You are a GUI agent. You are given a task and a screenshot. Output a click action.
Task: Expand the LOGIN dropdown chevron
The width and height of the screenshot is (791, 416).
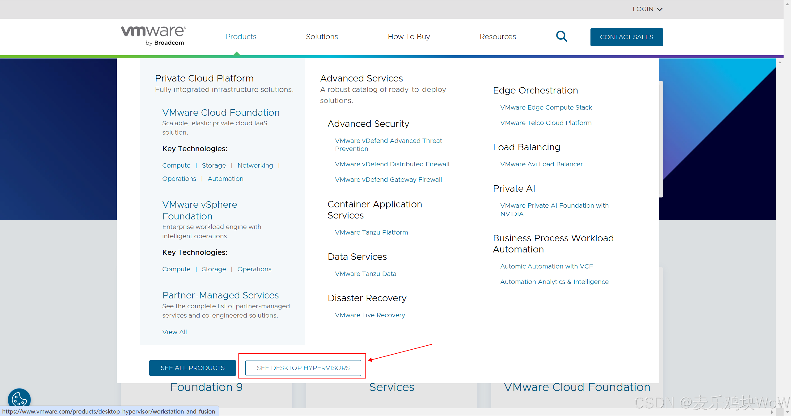pyautogui.click(x=660, y=9)
